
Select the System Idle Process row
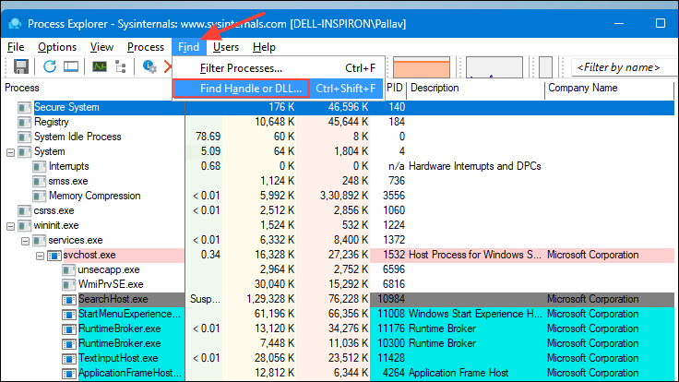[338, 137]
